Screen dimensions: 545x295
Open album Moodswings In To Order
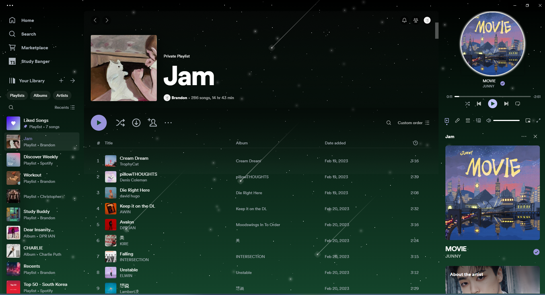(258, 225)
